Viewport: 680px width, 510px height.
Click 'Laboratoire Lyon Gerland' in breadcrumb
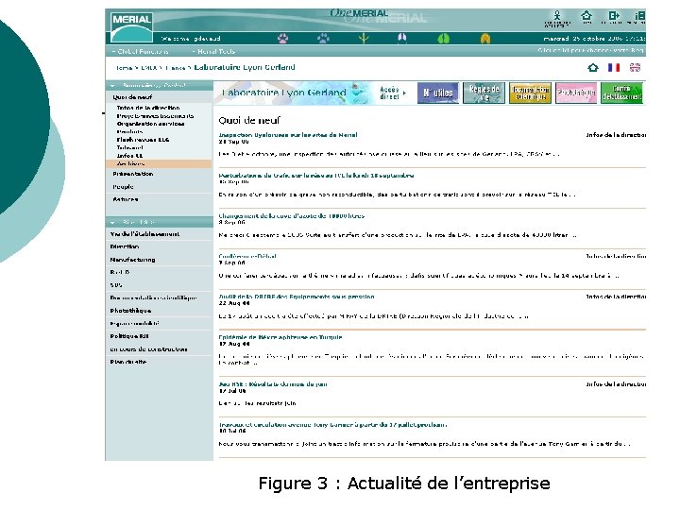pos(245,67)
